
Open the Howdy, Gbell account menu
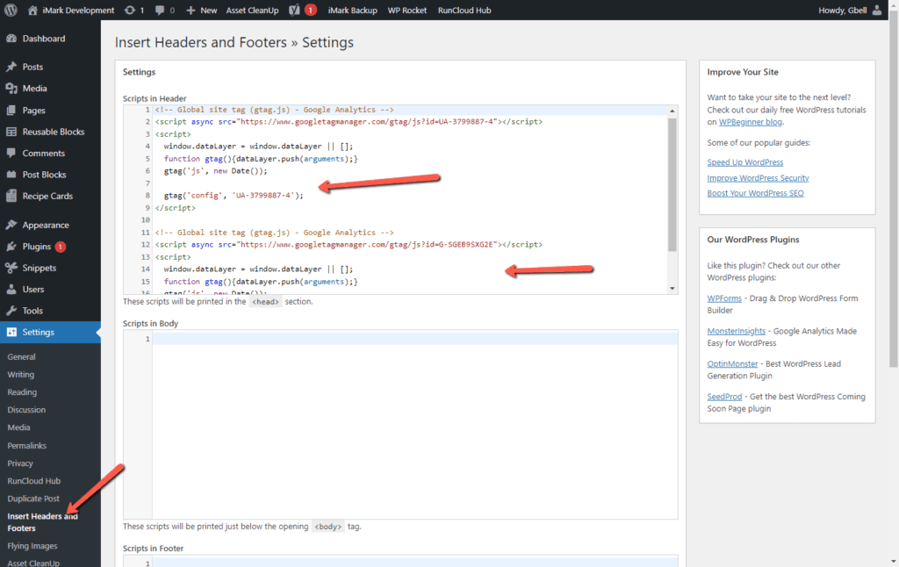coord(850,11)
